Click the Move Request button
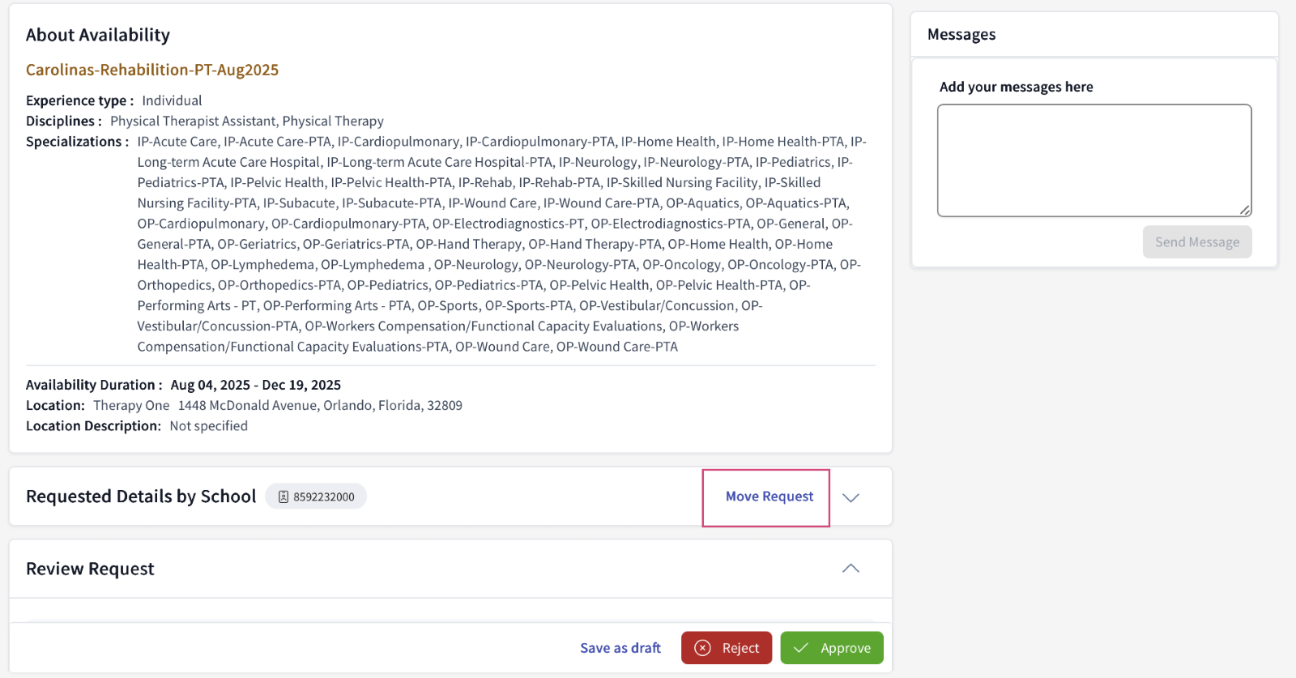Image resolution: width=1296 pixels, height=678 pixels. [x=769, y=497]
